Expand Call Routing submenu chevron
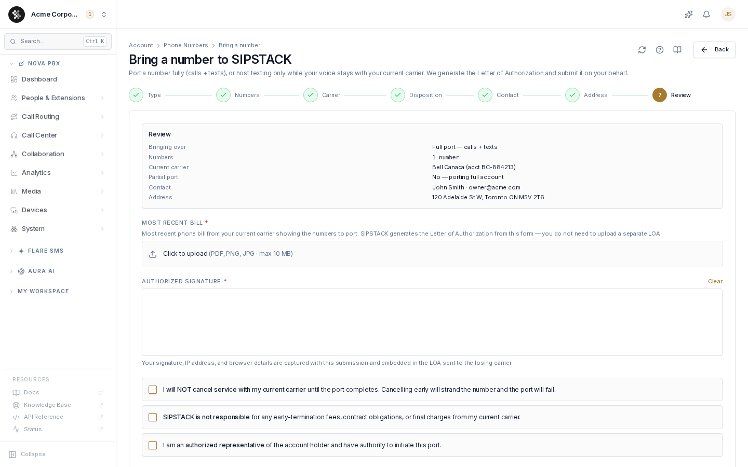This screenshot has width=748, height=467. tap(102, 117)
